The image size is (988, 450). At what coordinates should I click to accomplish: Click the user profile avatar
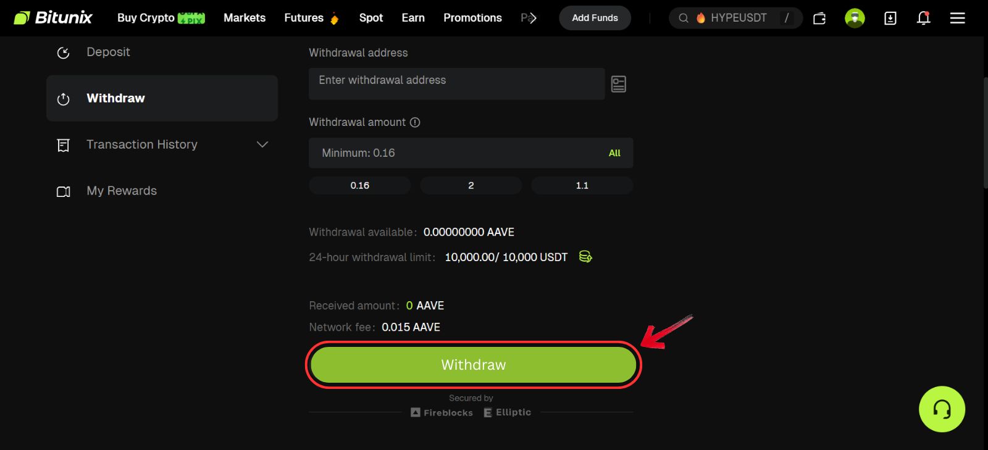[x=855, y=19]
